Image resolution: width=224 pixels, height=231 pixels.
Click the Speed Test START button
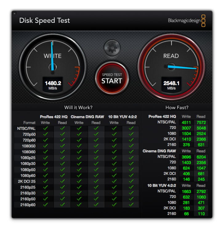point(112,78)
